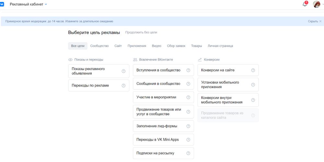Choose Переходы в VK Mini Apps goal
324x162 pixels.
point(163,140)
